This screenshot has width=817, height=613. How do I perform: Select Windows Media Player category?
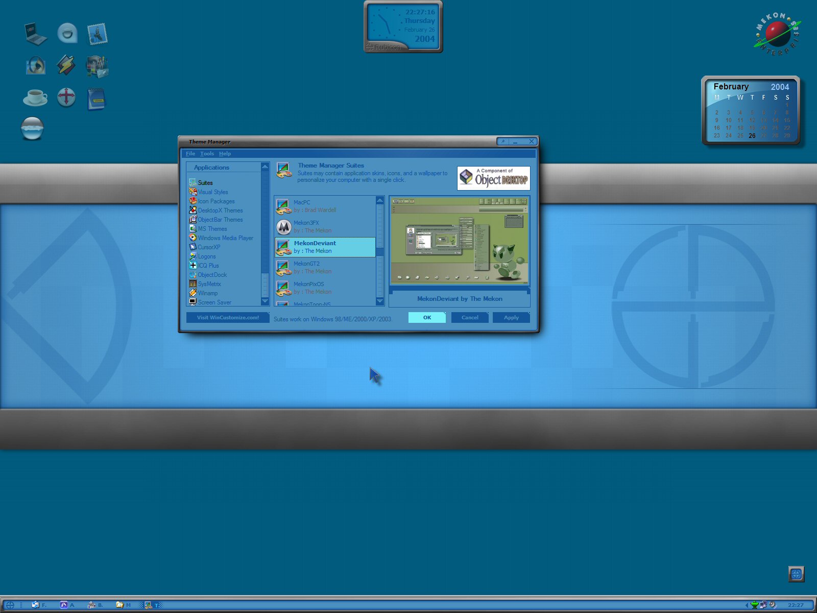pyautogui.click(x=225, y=238)
